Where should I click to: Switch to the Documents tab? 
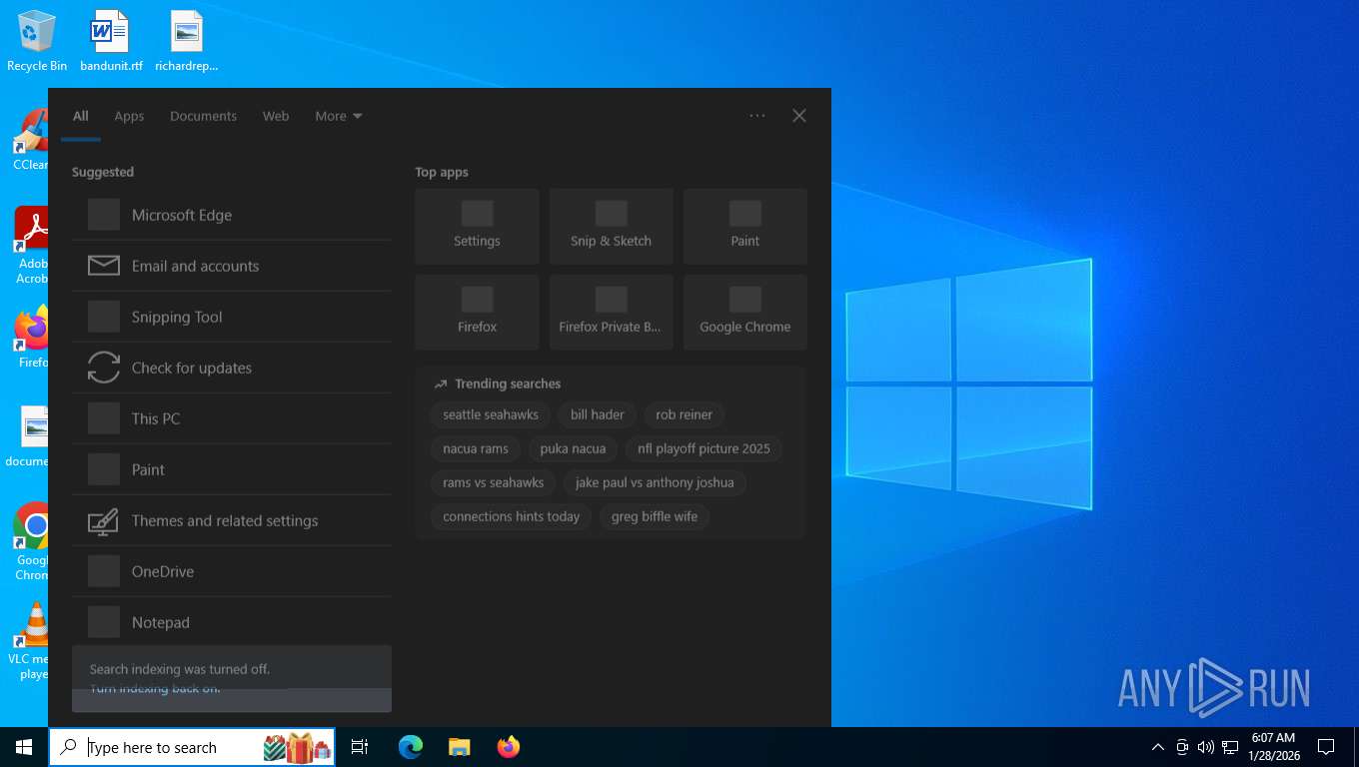coord(203,116)
